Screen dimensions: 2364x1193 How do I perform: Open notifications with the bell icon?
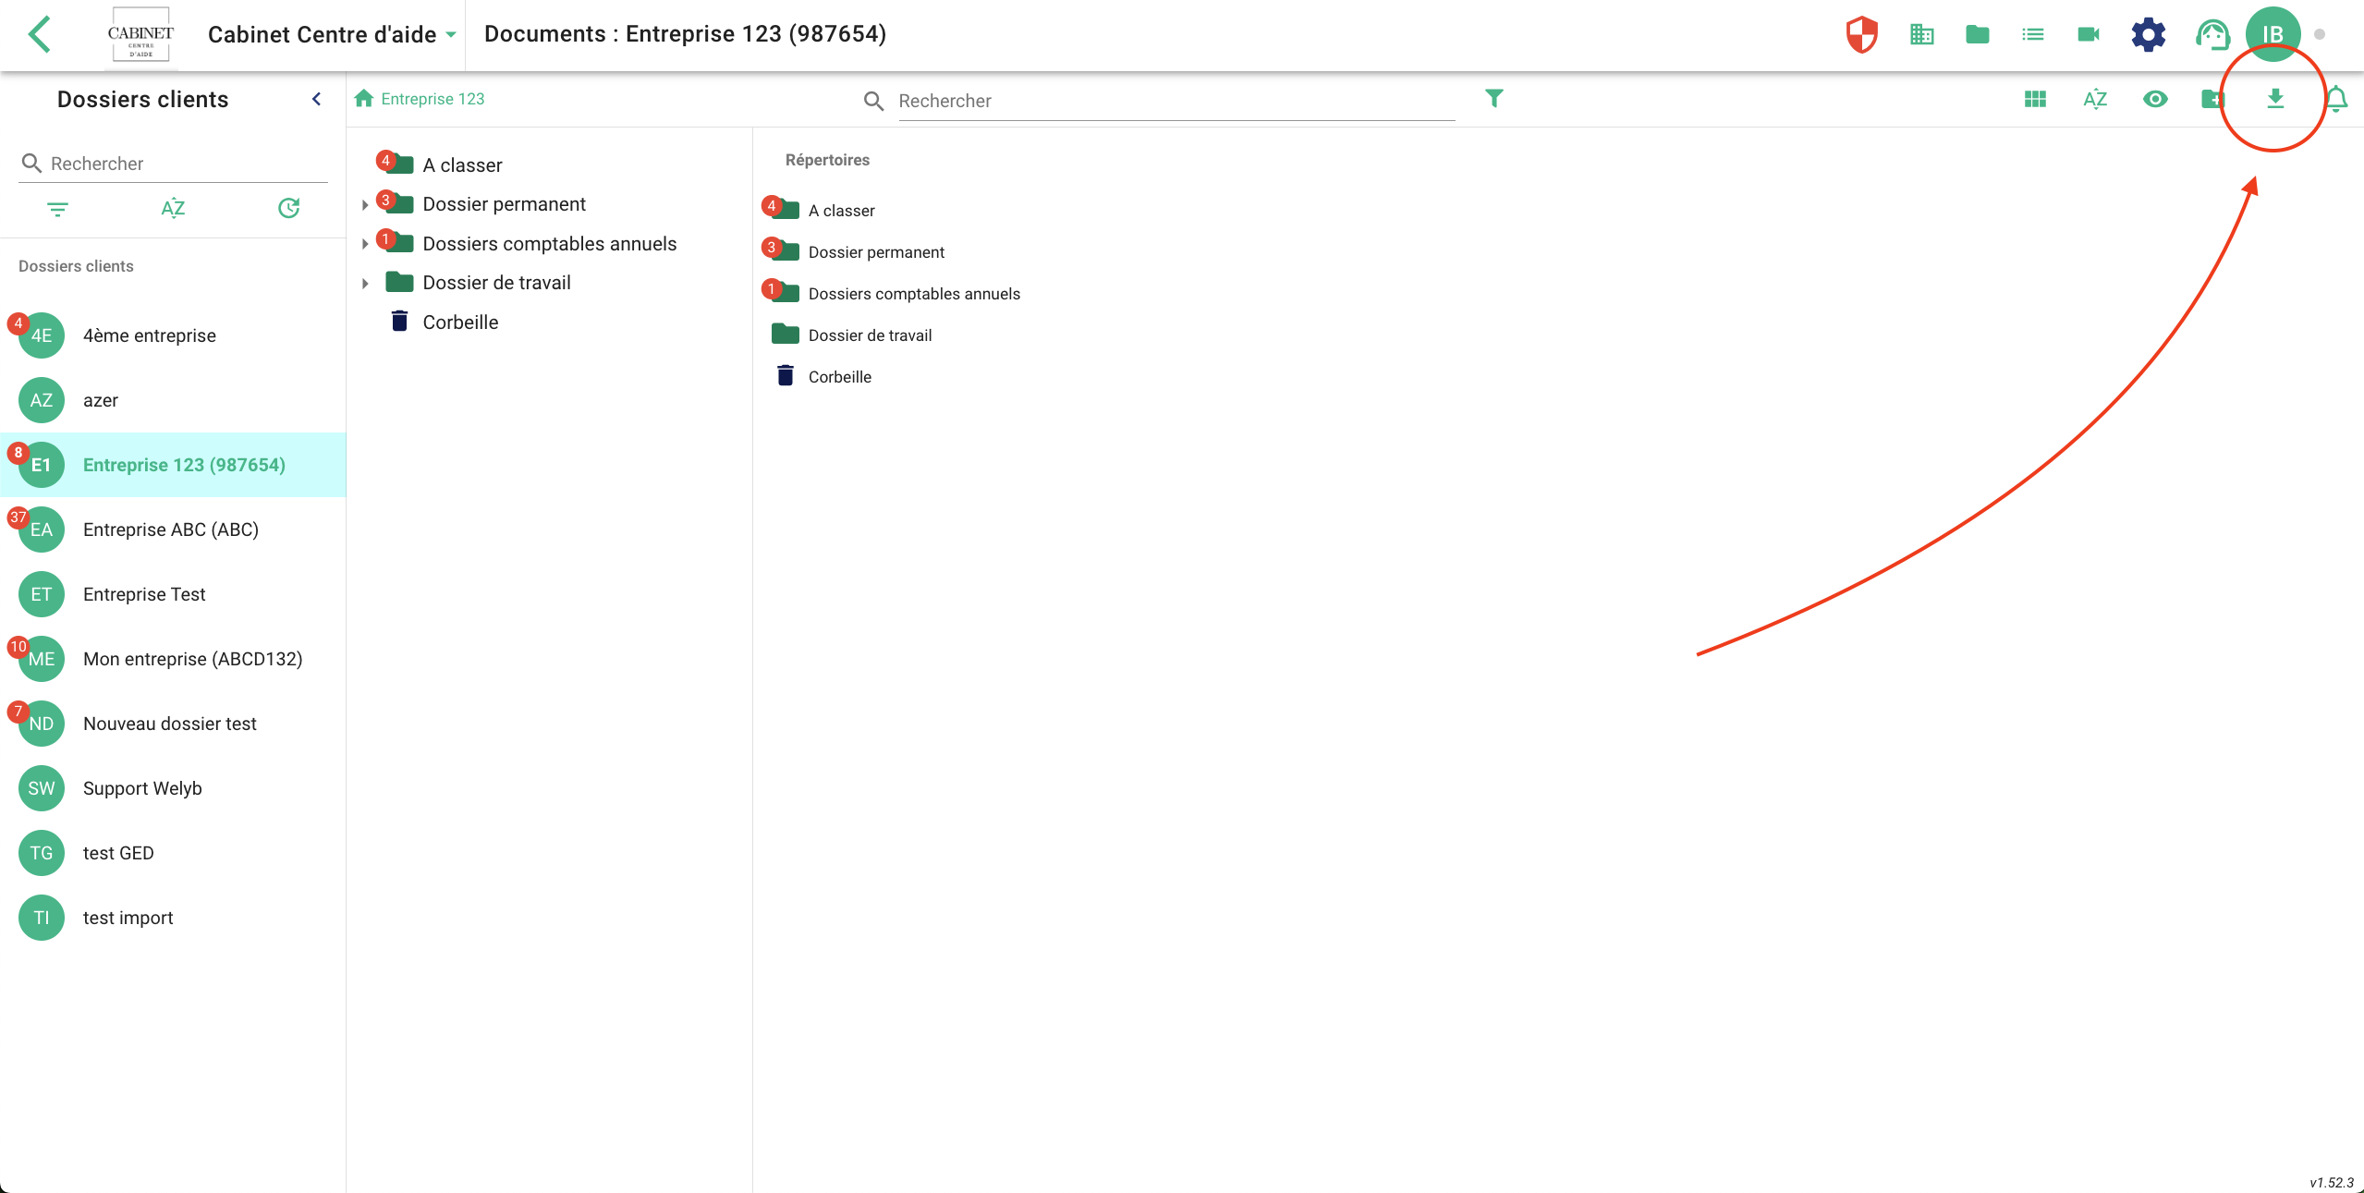click(2336, 99)
